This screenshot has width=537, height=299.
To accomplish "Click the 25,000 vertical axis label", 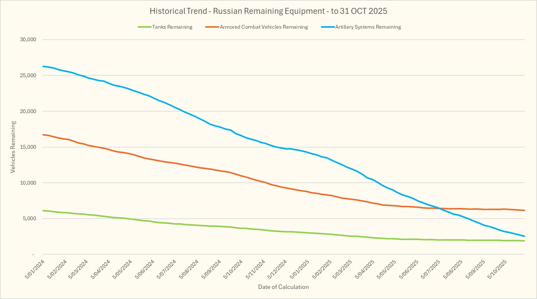I will [x=28, y=76].
